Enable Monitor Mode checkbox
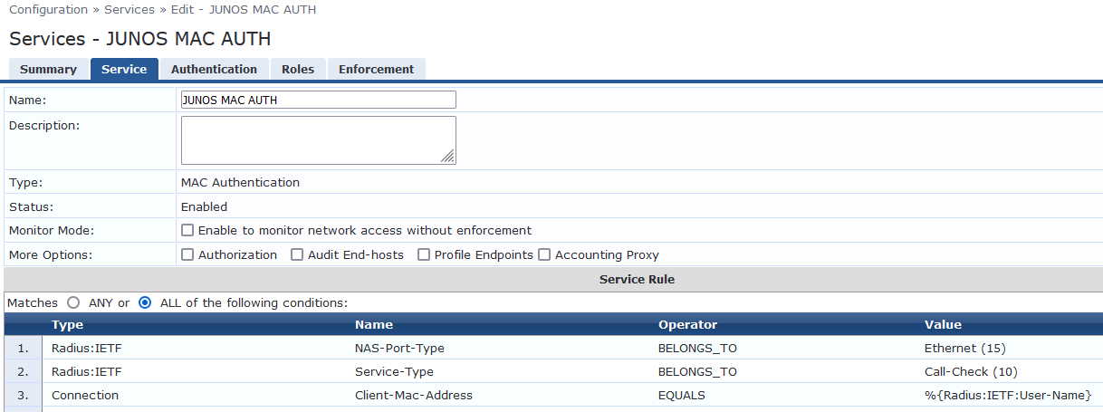Image resolution: width=1103 pixels, height=412 pixels. (188, 231)
